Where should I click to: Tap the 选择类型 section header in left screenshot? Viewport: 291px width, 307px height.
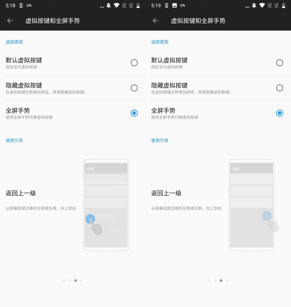coord(14,42)
